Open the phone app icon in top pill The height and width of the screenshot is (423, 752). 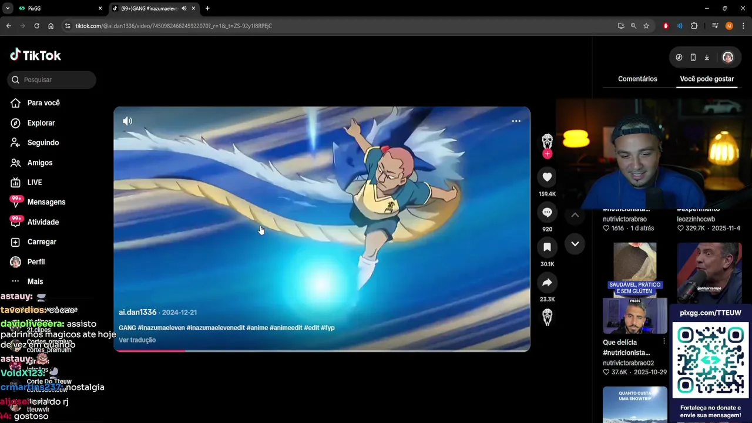pyautogui.click(x=693, y=58)
